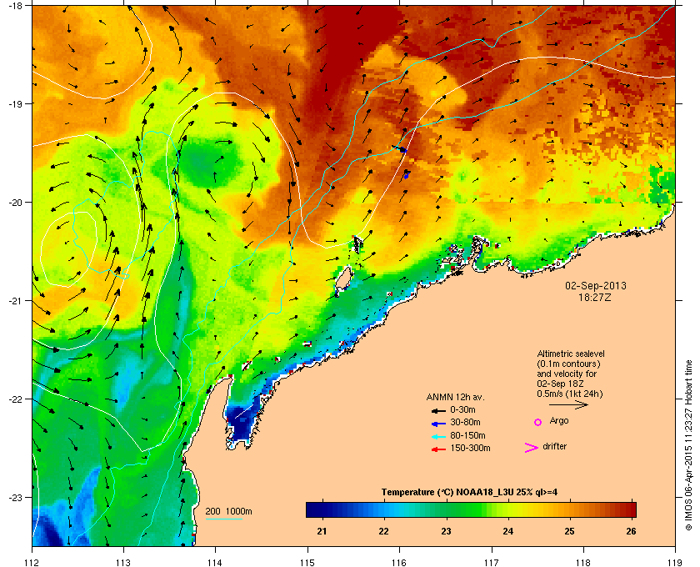
Task: Click the longitude axis label 118
Action: (x=583, y=563)
